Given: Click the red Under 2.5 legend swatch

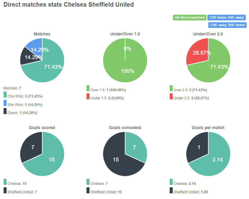Looking at the screenshot, I should 171,98.
